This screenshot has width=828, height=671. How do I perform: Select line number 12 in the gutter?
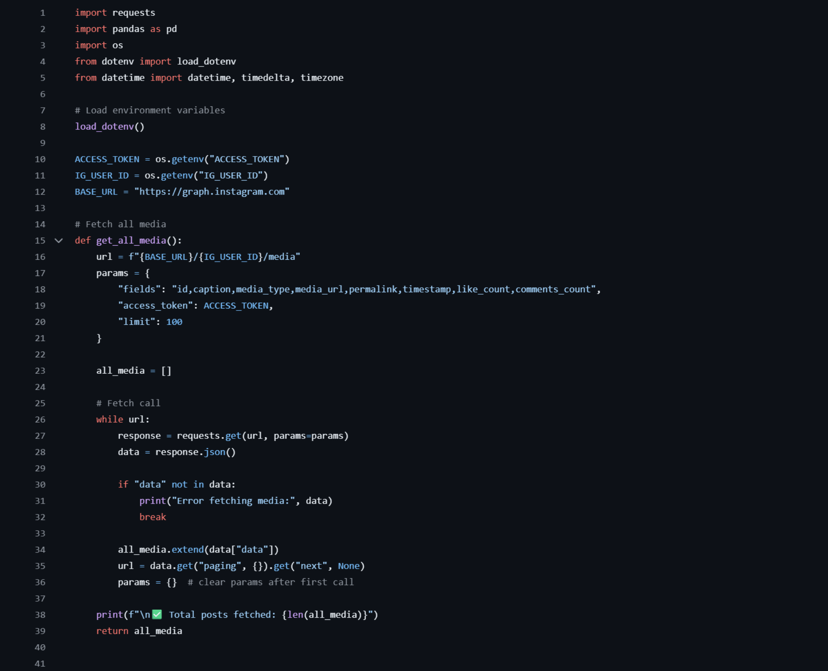(x=40, y=192)
